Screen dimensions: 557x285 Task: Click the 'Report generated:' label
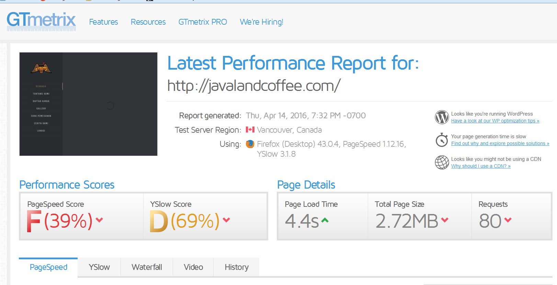tap(210, 116)
